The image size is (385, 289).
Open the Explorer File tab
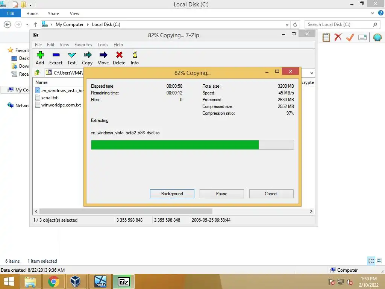click(11, 13)
